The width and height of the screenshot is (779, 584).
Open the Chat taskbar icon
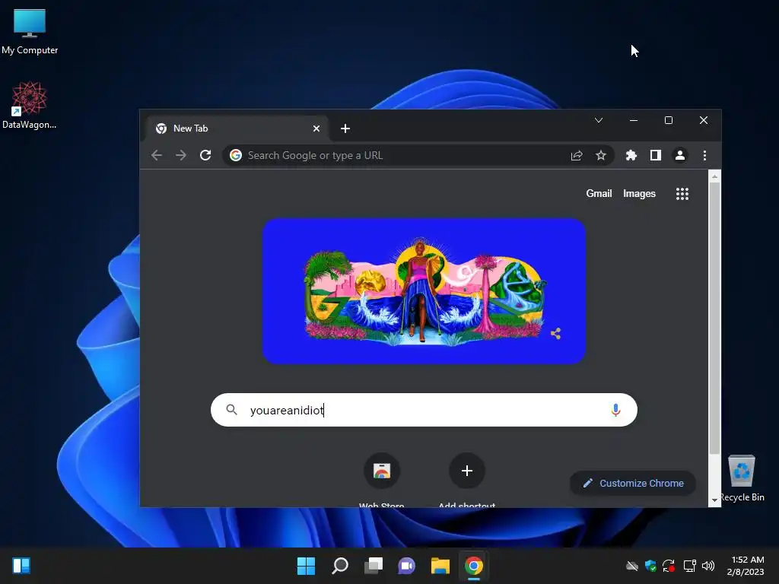[406, 566]
